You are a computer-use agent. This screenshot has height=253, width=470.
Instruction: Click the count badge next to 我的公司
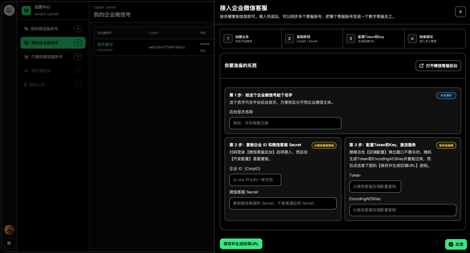click(78, 85)
